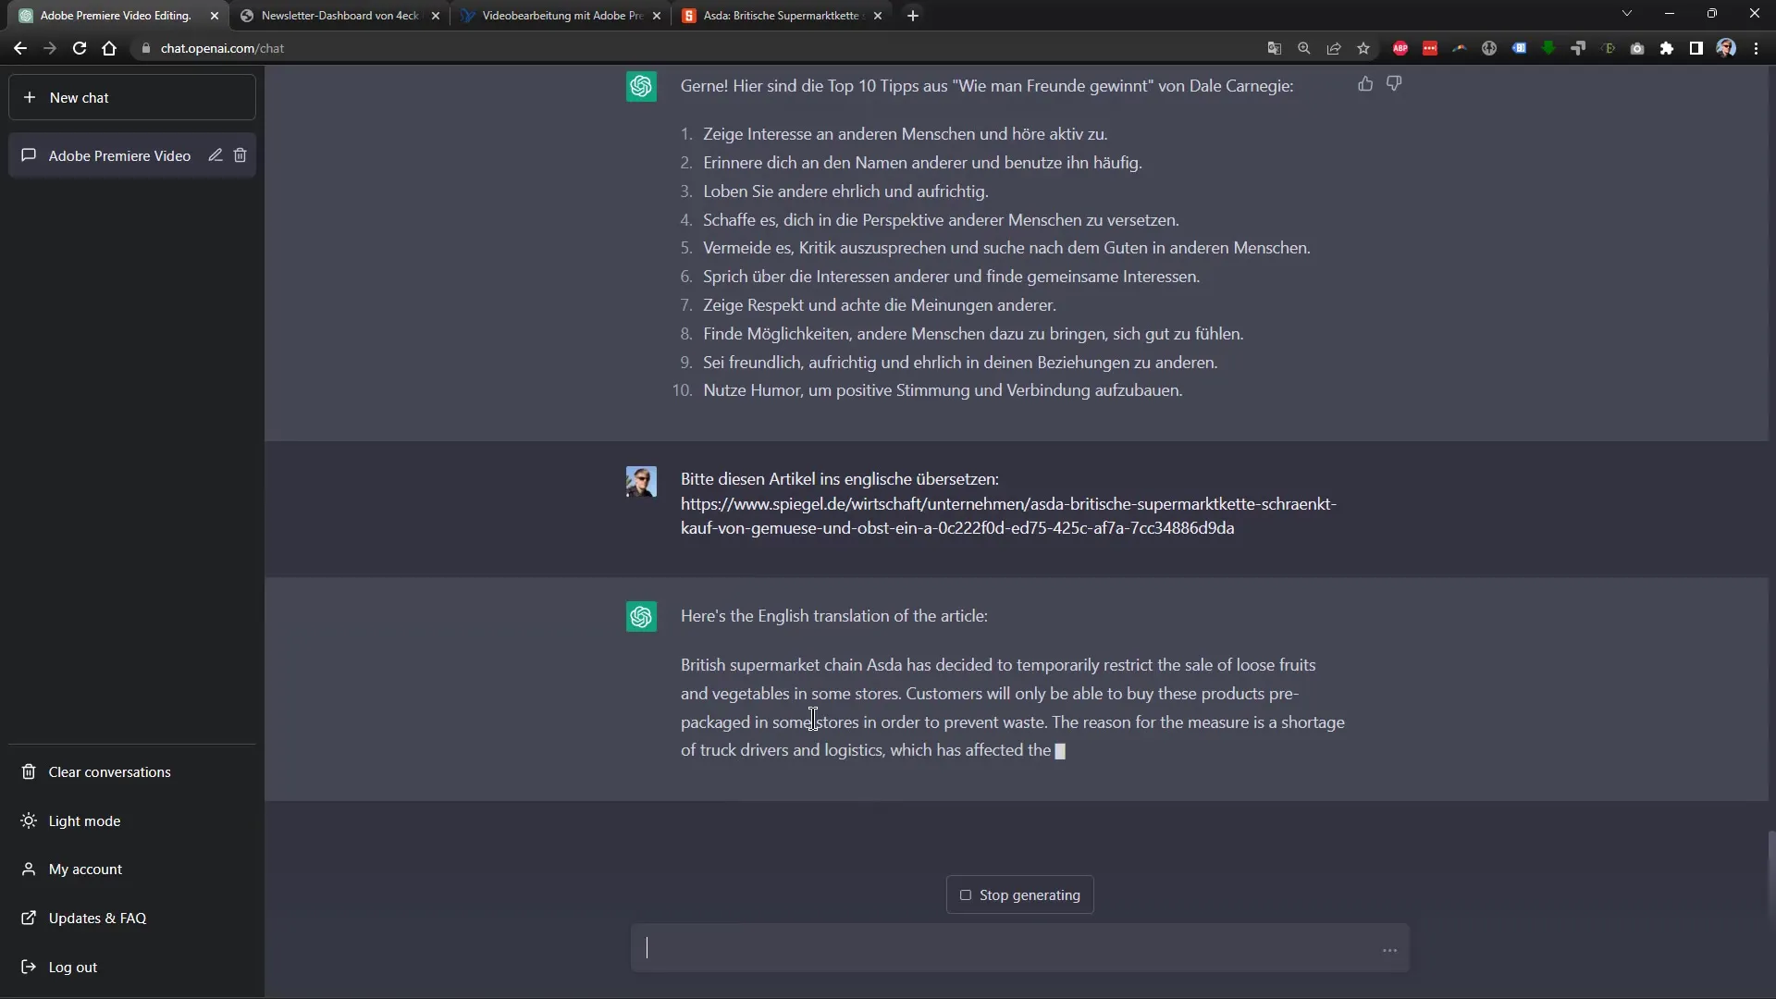Click the thumbs down icon on response
1776x999 pixels.
(x=1394, y=83)
